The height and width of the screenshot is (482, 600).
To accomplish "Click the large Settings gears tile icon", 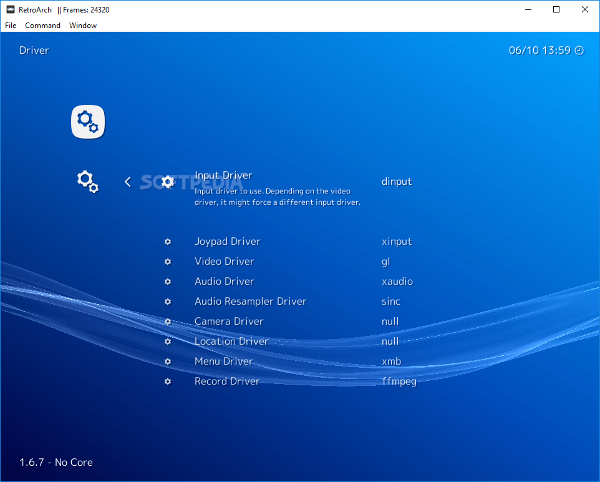I will 88,122.
